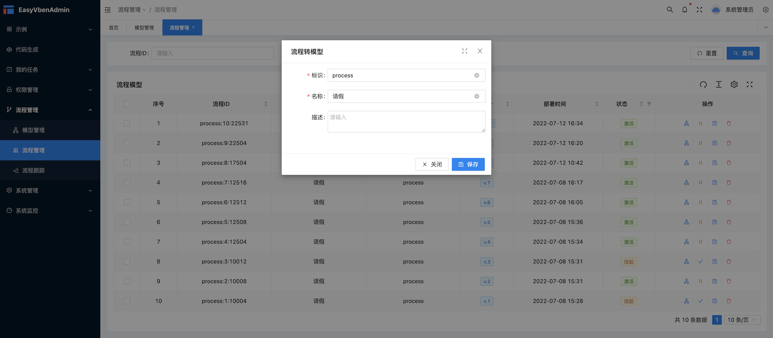773x338 pixels.
Task: Click into the 名称 input field
Action: pos(407,96)
